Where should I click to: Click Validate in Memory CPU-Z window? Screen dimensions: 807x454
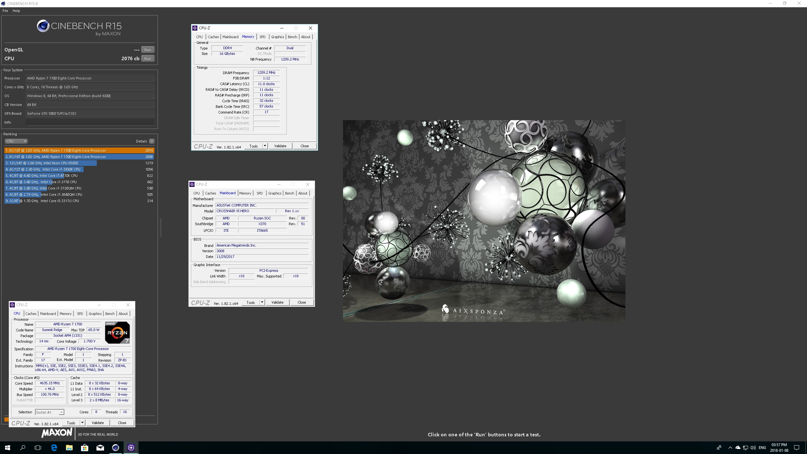tap(280, 146)
